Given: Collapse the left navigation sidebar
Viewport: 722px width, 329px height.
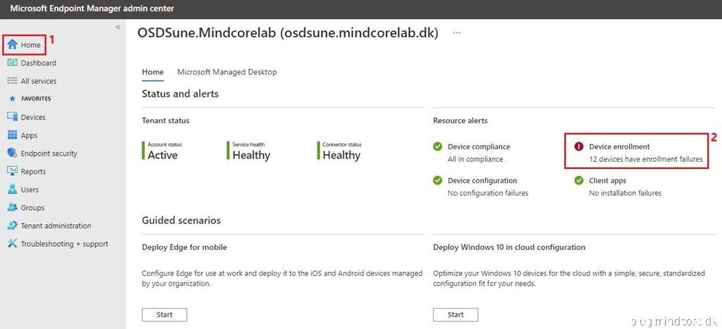Looking at the screenshot, I should click(x=118, y=27).
